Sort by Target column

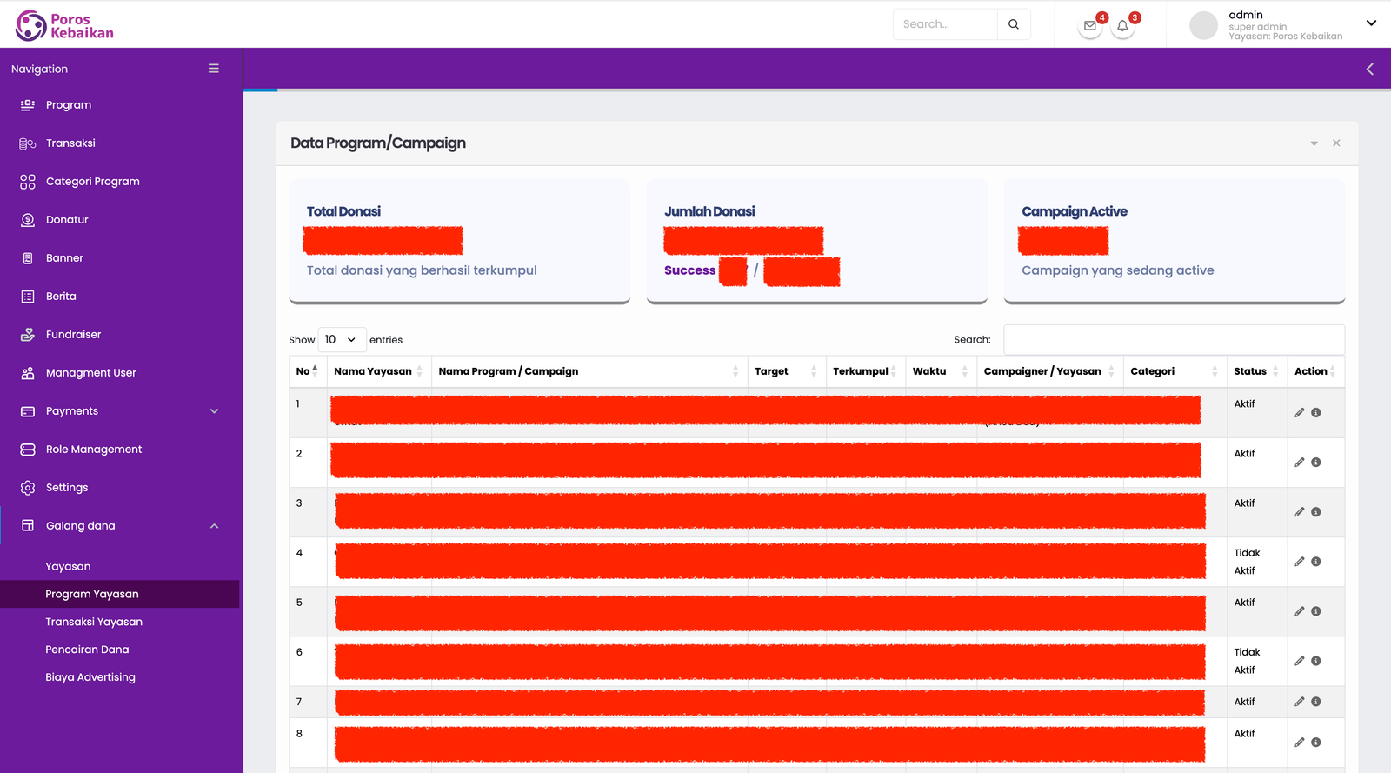tap(787, 371)
